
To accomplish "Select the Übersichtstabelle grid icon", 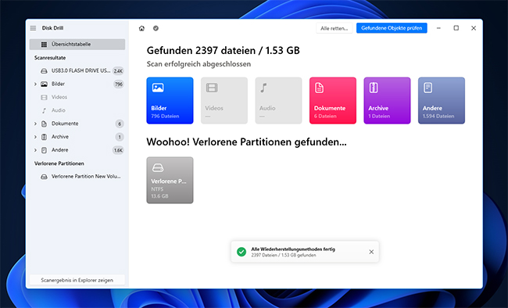I will 44,45.
